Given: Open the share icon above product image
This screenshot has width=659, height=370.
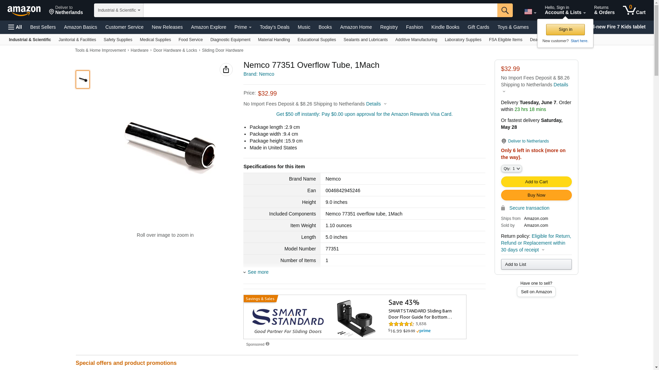Looking at the screenshot, I should coord(226,70).
